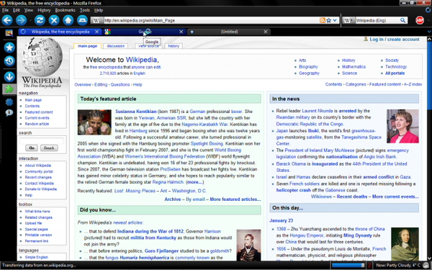Screen dimensions: 432x270
Task: Switch to the (Untitled) browser tab
Action: pyautogui.click(x=229, y=32)
